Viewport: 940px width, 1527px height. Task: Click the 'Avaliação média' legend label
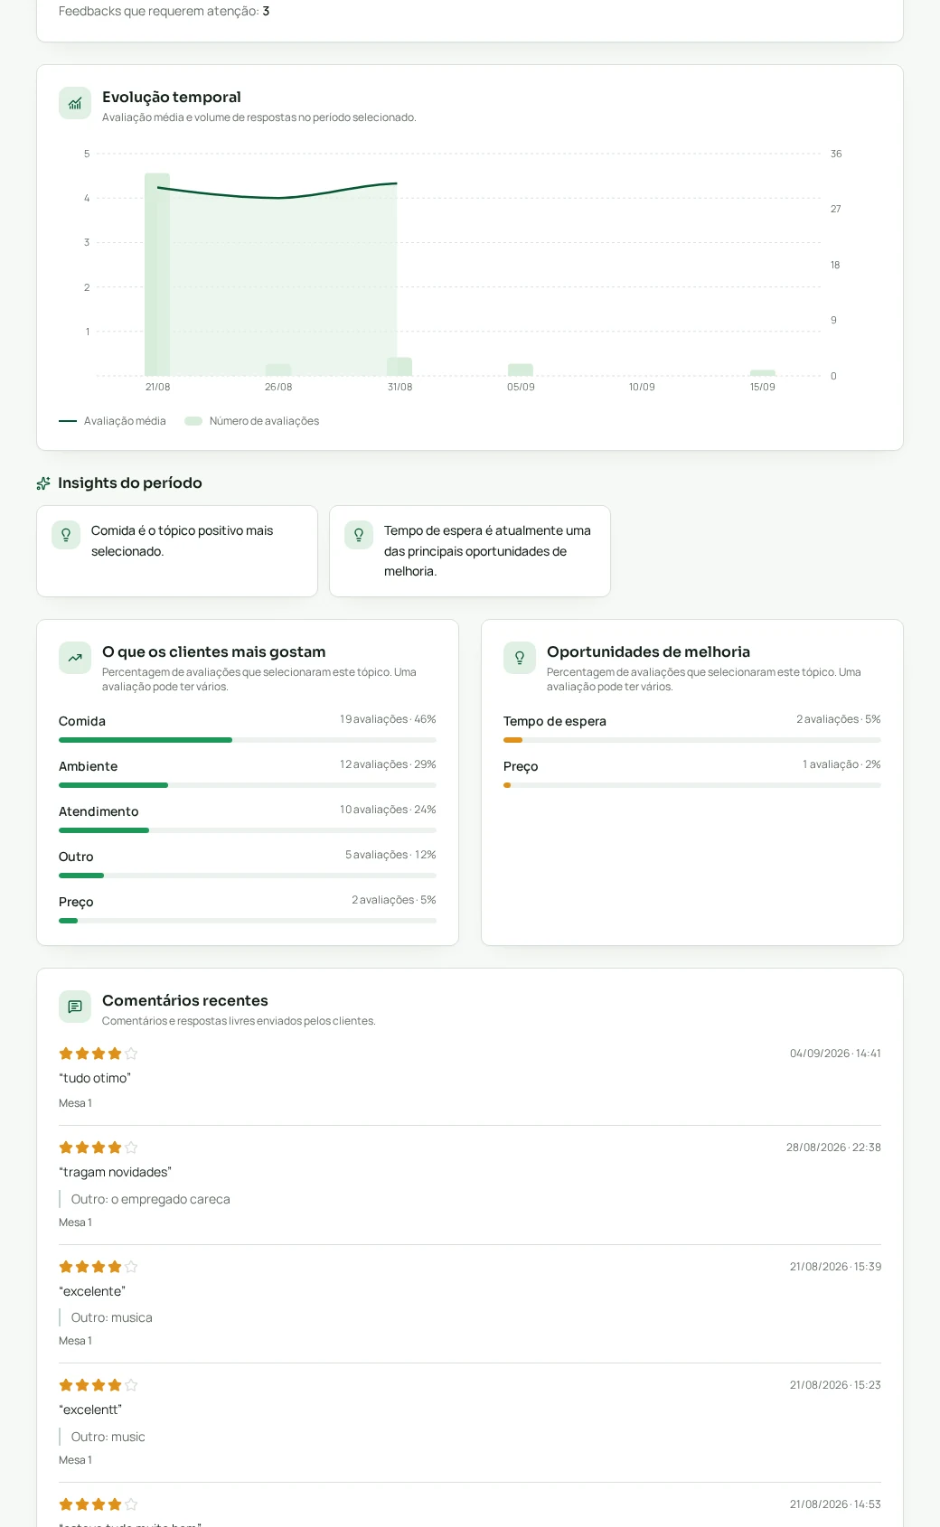(x=125, y=421)
